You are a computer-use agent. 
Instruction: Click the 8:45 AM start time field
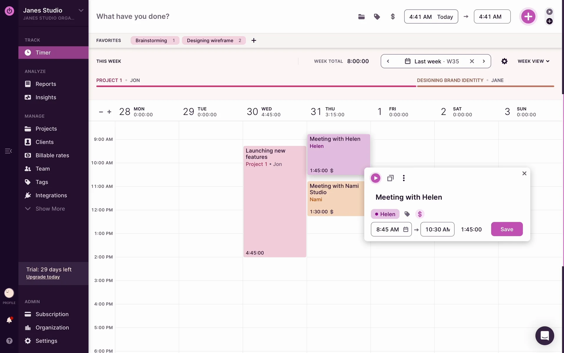(387, 229)
